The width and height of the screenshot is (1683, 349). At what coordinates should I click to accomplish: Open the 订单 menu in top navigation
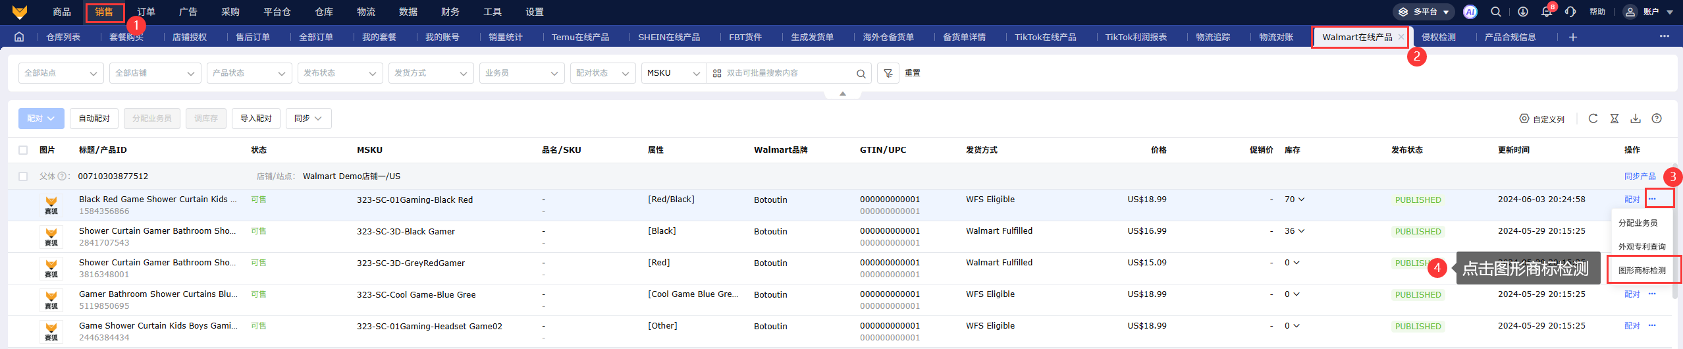click(146, 12)
